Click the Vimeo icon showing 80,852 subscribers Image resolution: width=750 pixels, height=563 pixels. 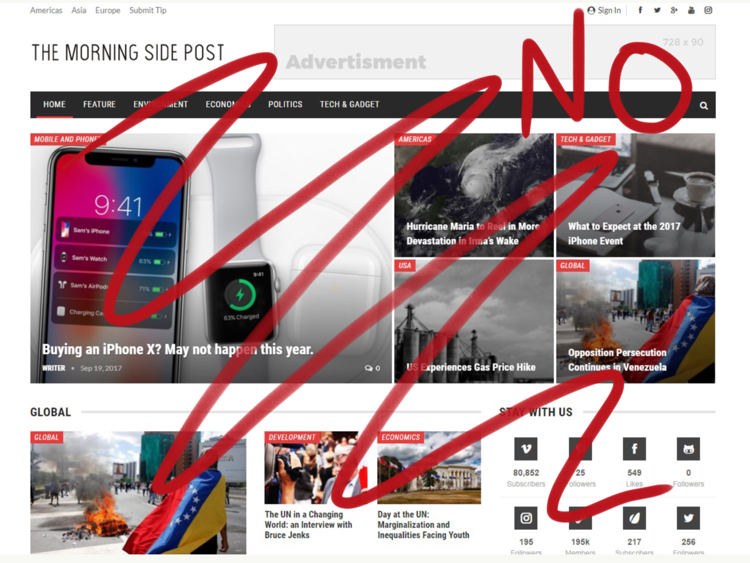click(526, 449)
